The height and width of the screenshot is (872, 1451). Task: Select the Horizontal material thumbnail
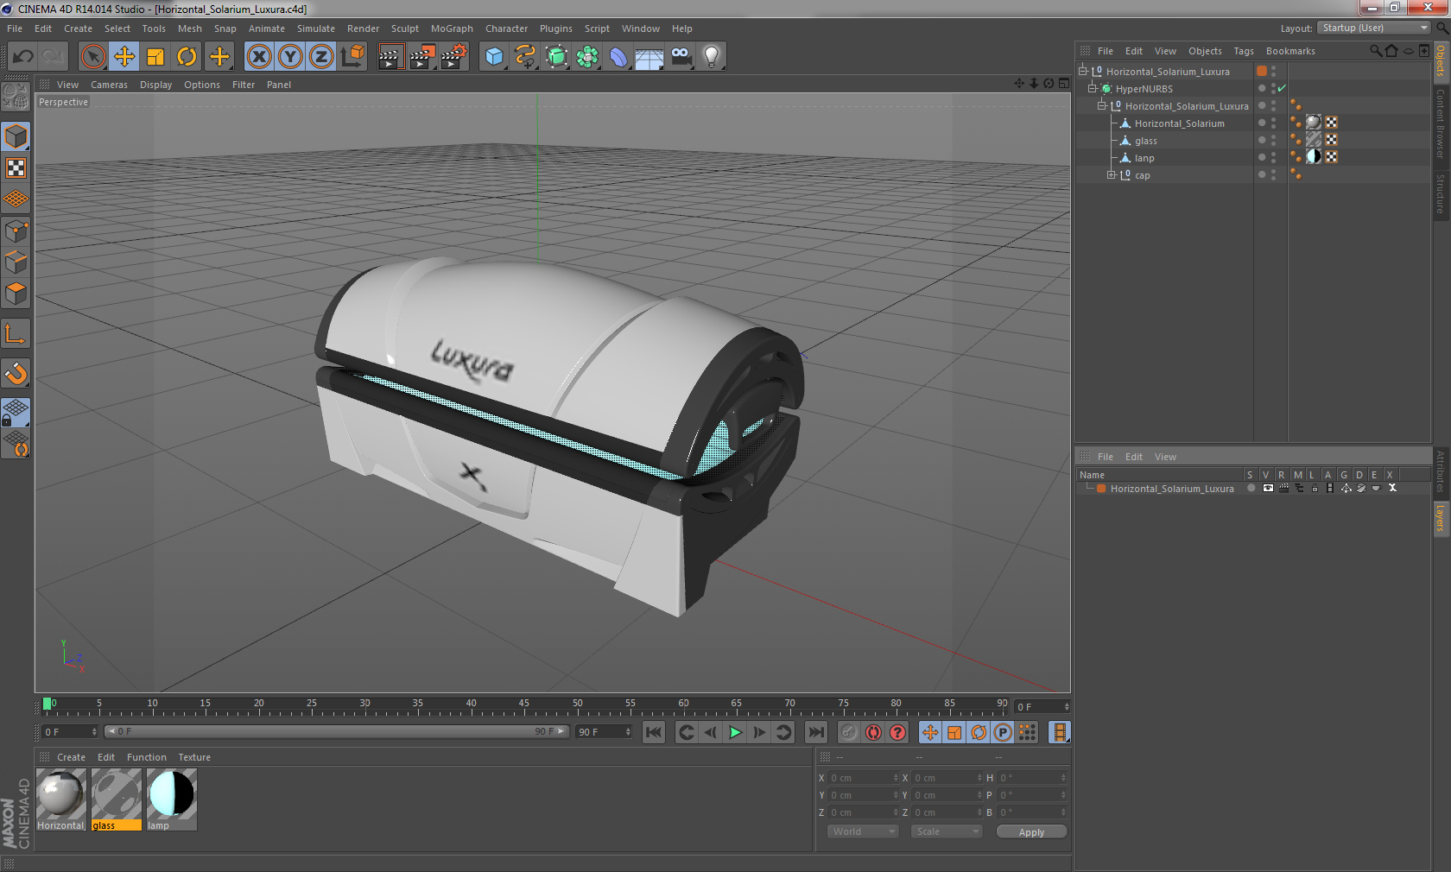point(61,799)
